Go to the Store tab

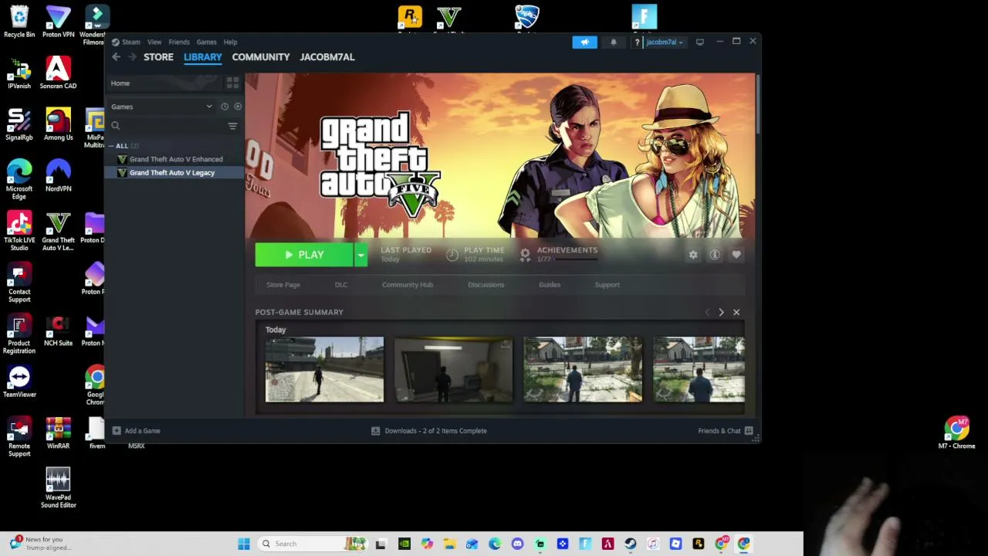point(158,56)
